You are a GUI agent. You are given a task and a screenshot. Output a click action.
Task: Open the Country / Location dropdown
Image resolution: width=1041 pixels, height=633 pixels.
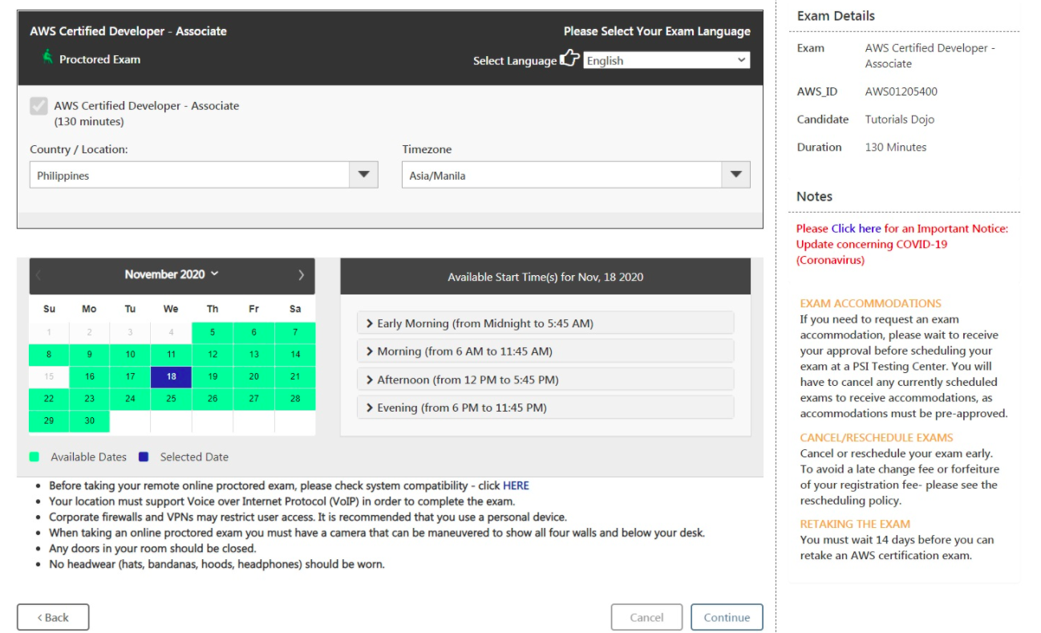pyautogui.click(x=204, y=175)
